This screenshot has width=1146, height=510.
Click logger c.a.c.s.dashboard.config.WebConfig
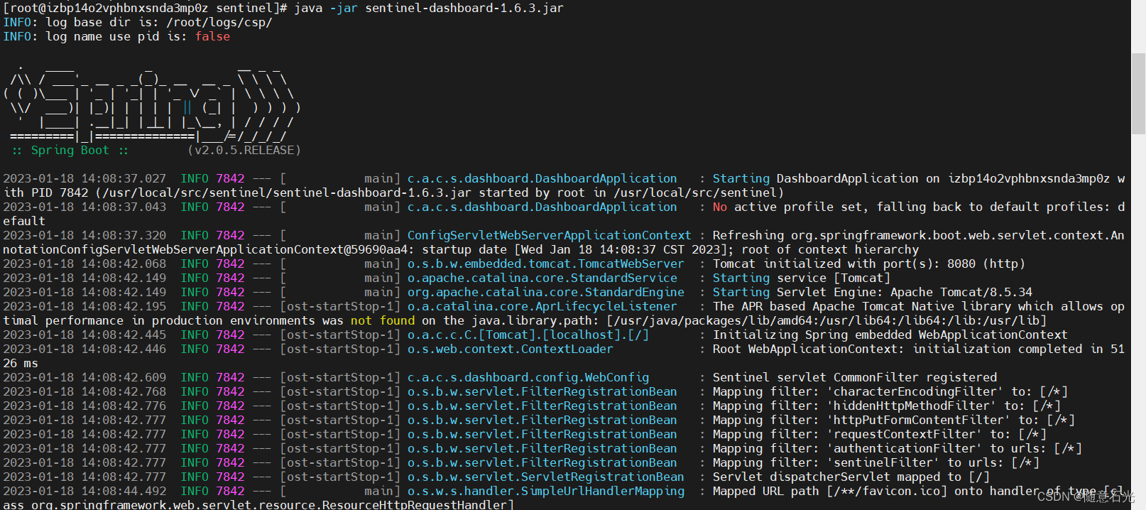click(528, 377)
